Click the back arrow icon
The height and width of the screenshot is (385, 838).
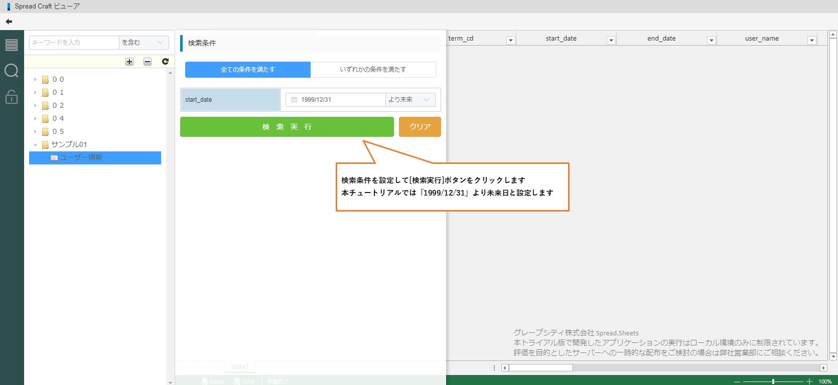coord(9,22)
